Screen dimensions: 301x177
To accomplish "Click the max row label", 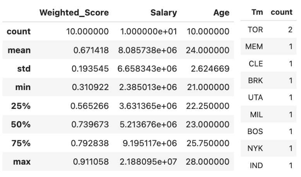I will (22, 162).
